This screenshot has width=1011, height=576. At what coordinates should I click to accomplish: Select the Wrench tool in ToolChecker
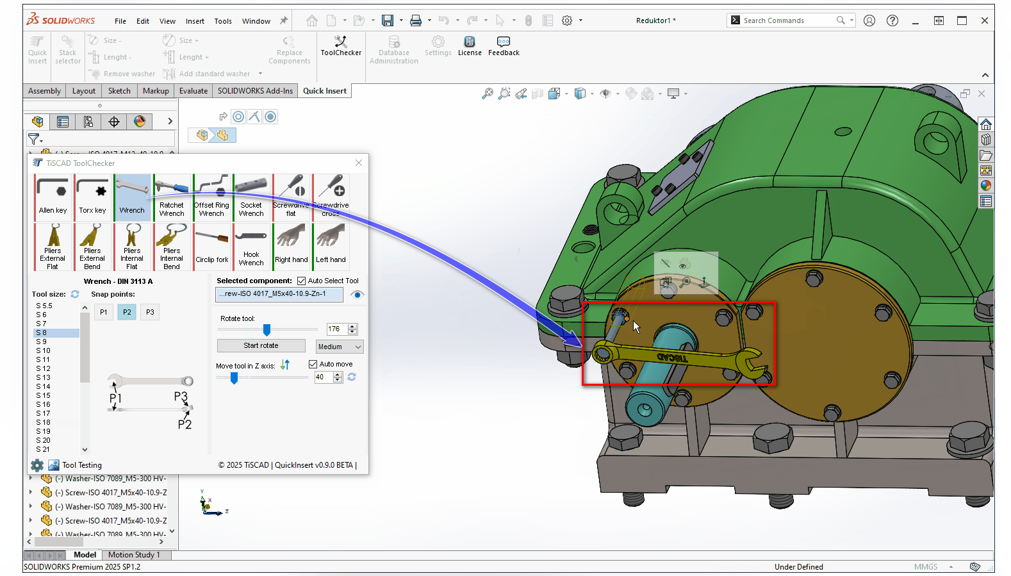tap(132, 197)
